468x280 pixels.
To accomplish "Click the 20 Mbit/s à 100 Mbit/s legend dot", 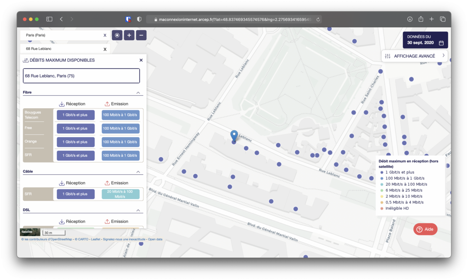I will tap(382, 184).
